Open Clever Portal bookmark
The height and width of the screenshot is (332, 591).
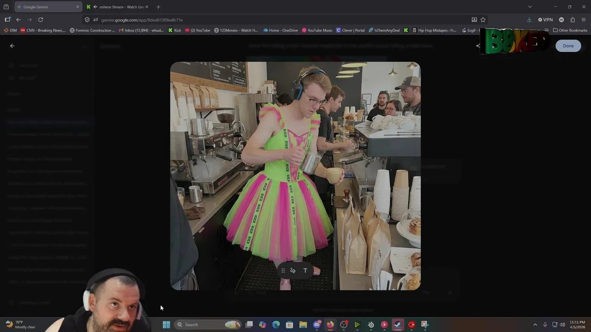pos(350,30)
